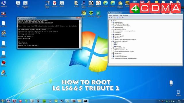Open the Вид menu in Device Manager
Screen dimensions: 184x103
(121, 15)
